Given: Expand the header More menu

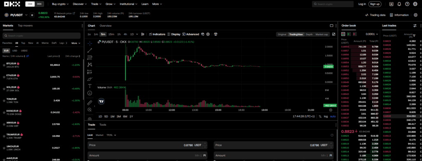Looking at the screenshot, I should tap(157, 4).
